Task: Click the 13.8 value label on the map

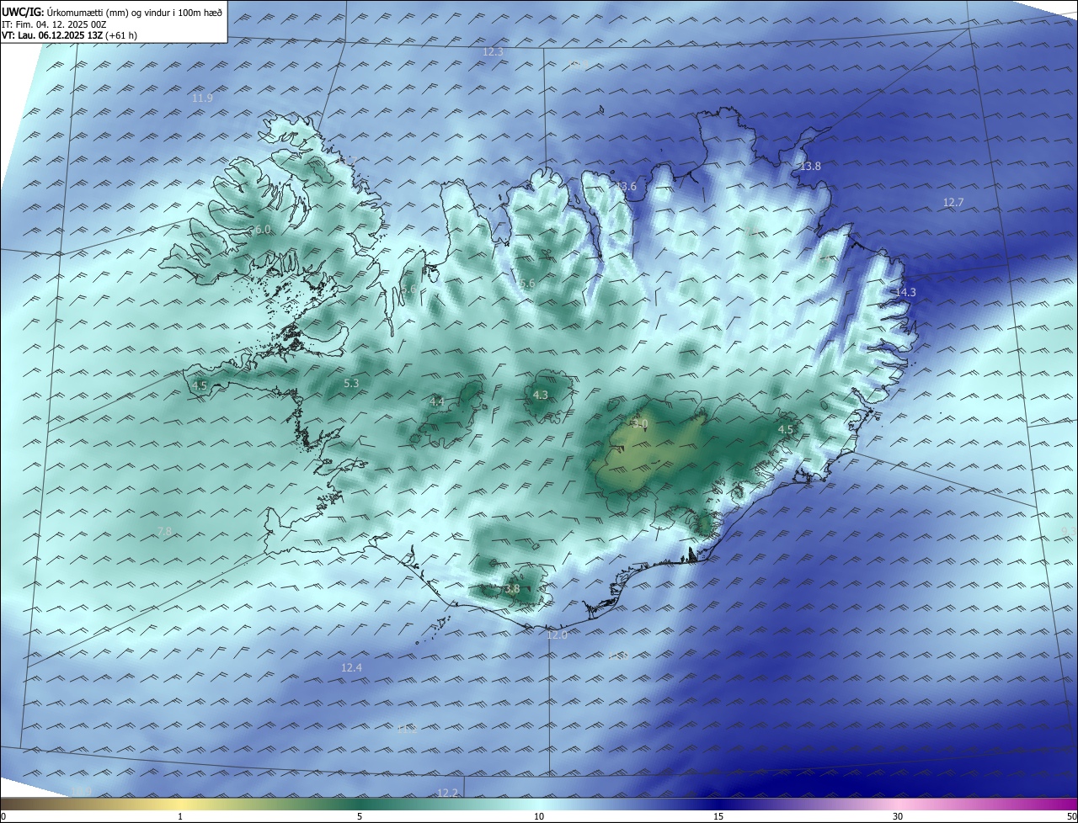Action: (810, 167)
